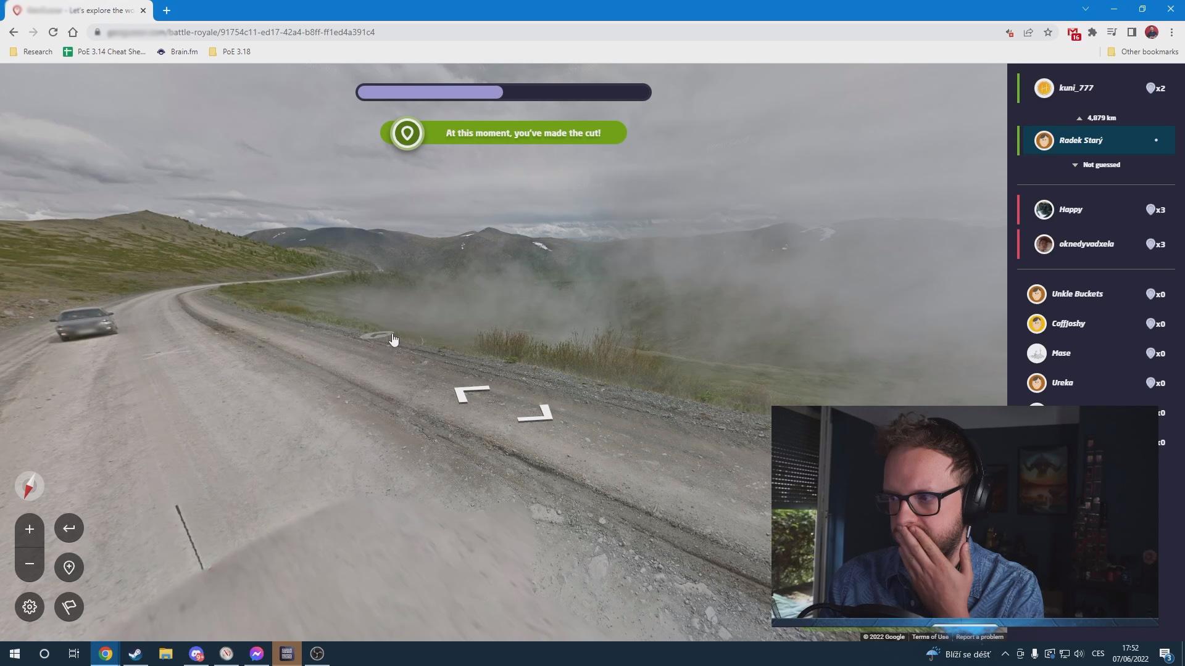Show hidden system tray icons

[1005, 654]
